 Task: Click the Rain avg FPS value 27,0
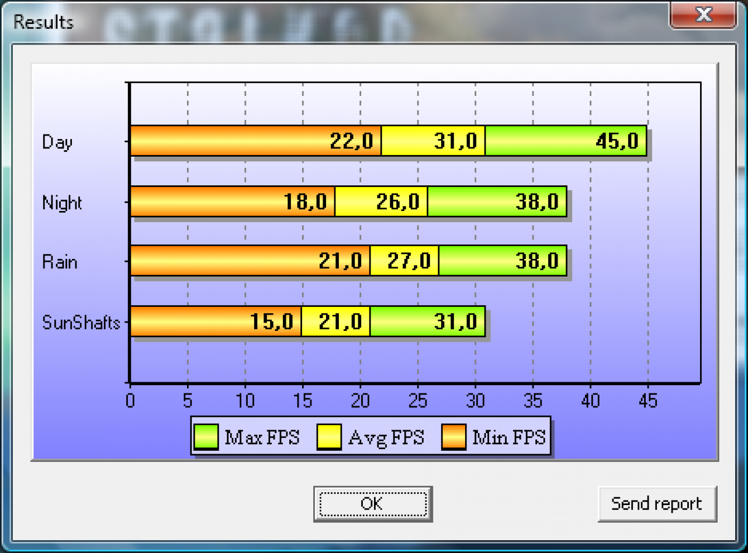409,261
